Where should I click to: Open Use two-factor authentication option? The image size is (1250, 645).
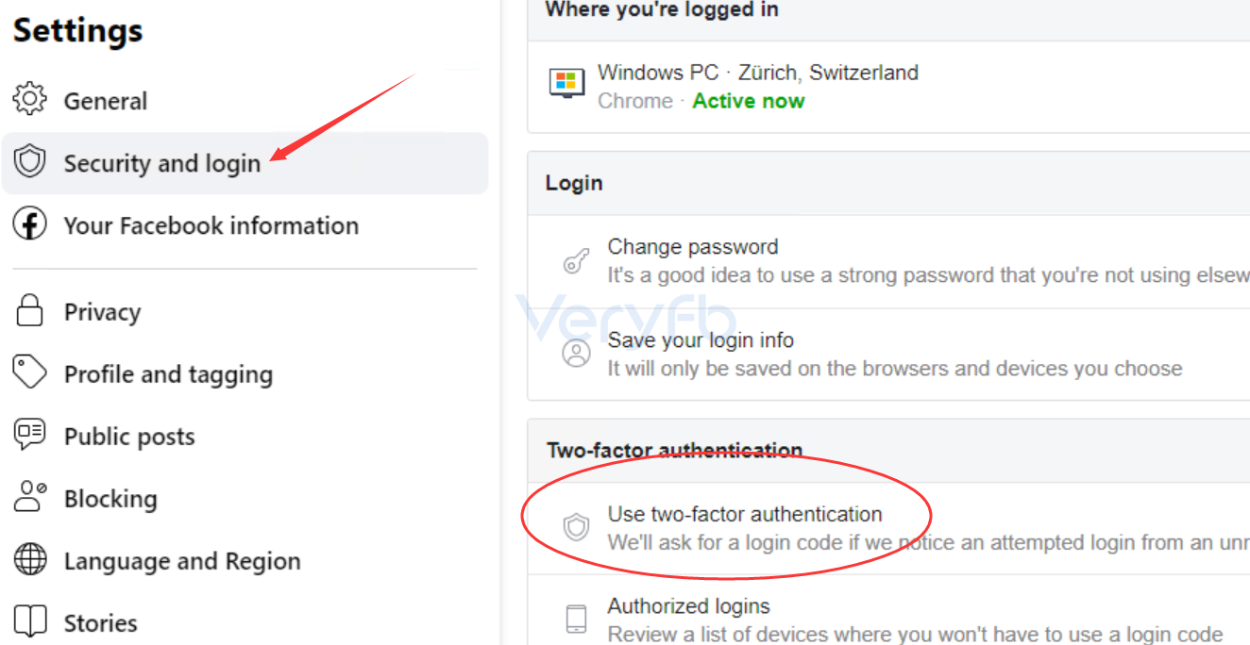[888, 528]
